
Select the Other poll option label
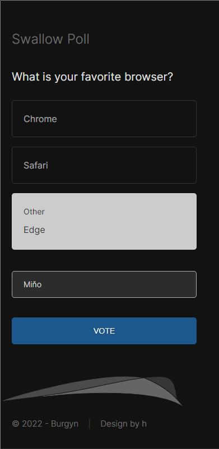34,212
